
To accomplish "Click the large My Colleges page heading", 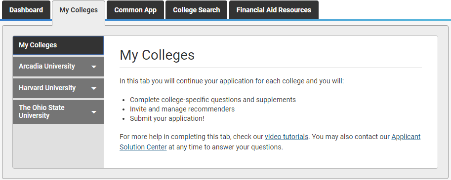I will click(157, 55).
